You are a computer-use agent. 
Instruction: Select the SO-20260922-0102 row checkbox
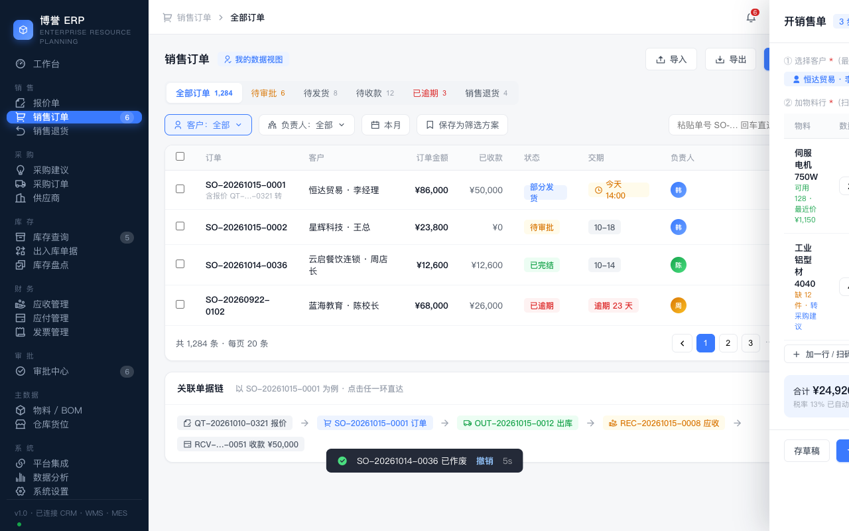click(x=180, y=305)
